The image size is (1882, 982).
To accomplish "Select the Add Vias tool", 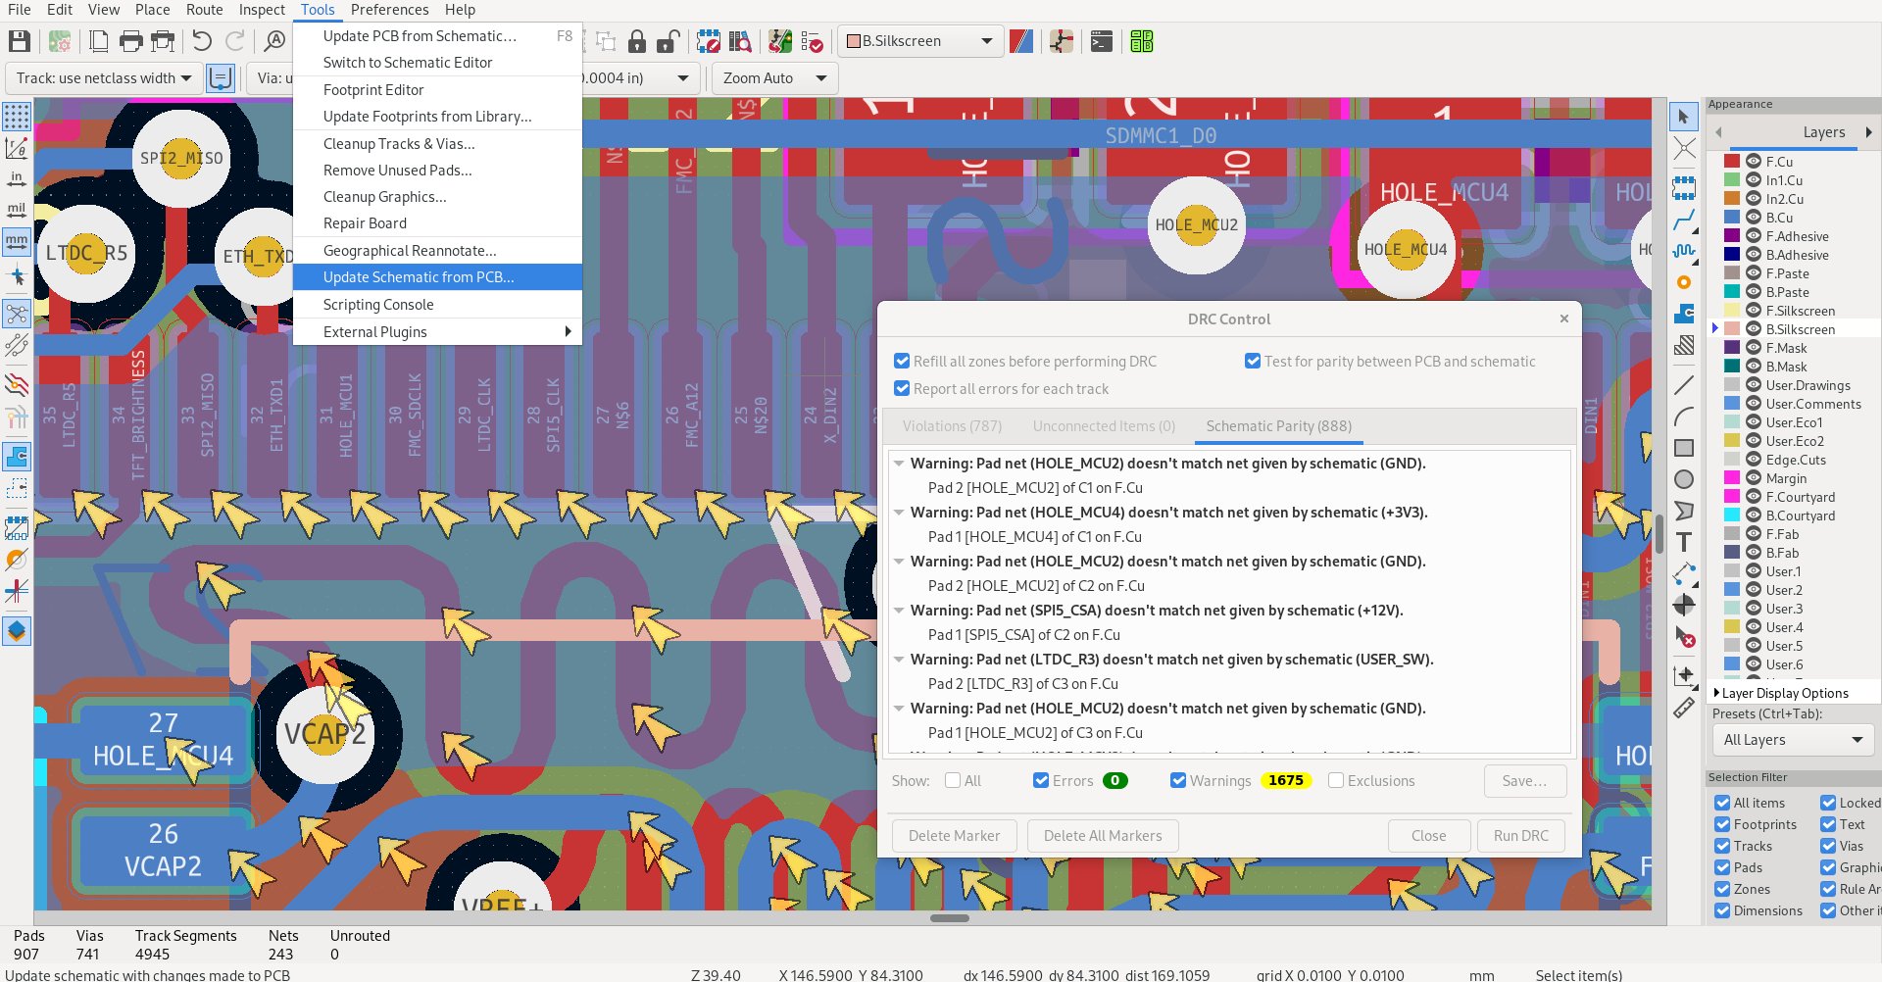I will pyautogui.click(x=1684, y=282).
